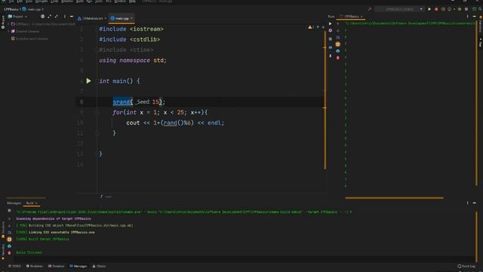Open the warnings indicator in editor corner
Image resolution: width=483 pixels, height=272 pixels.
coord(311,27)
